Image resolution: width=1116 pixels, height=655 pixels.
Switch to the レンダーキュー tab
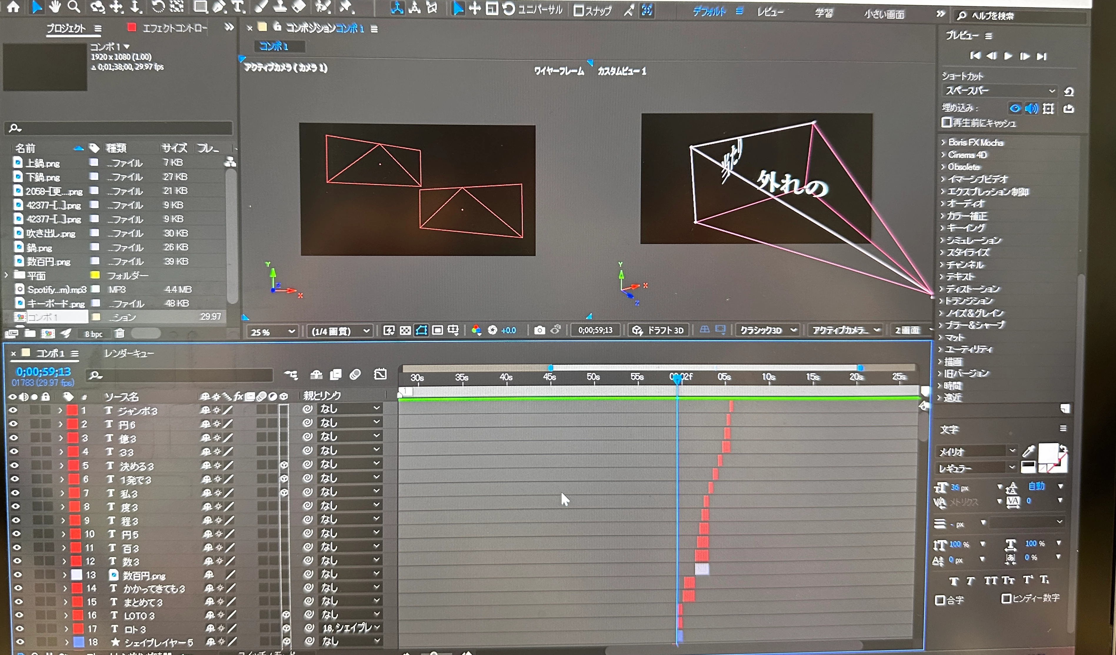(129, 353)
